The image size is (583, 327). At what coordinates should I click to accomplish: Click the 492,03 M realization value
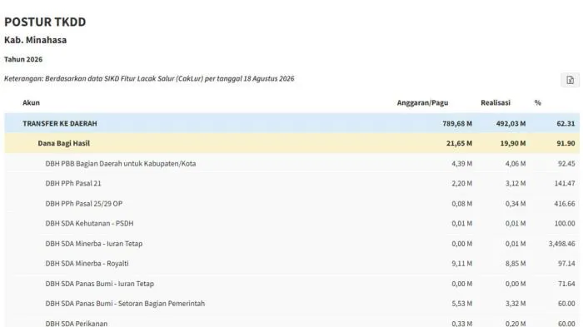pyautogui.click(x=511, y=123)
